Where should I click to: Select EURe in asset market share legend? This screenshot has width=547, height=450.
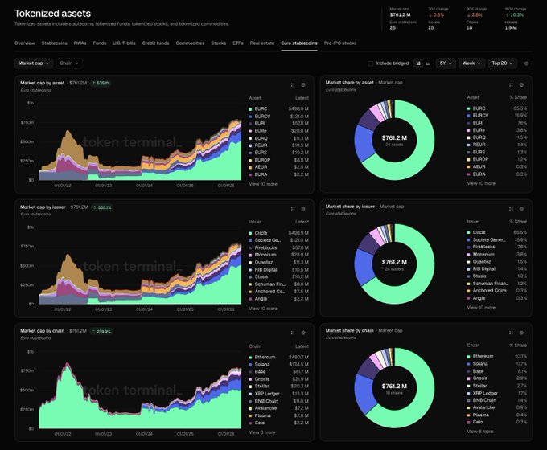[479, 130]
